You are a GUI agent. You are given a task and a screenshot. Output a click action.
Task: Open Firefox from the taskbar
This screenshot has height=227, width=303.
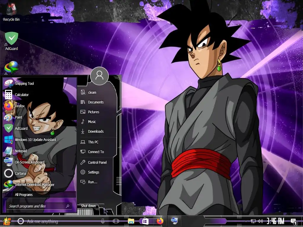pyautogui.click(x=160, y=221)
